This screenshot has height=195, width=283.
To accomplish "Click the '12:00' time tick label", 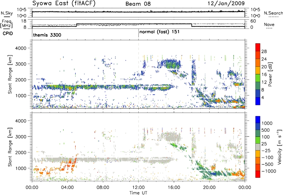I will [138, 188].
